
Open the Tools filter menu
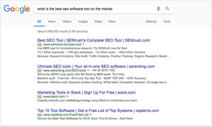tap(167, 21)
